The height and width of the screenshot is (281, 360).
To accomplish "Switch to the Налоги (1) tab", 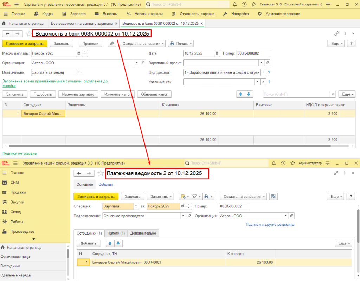I will [116, 233].
